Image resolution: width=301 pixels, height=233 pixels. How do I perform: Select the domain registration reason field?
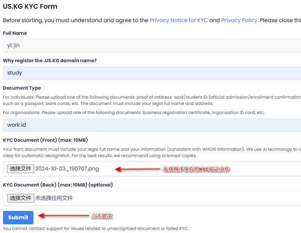[x=152, y=73]
